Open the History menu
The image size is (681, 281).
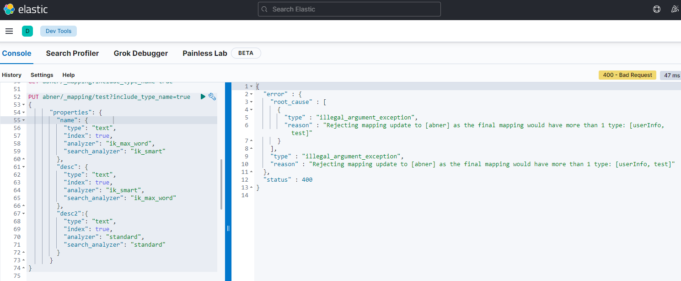11,75
